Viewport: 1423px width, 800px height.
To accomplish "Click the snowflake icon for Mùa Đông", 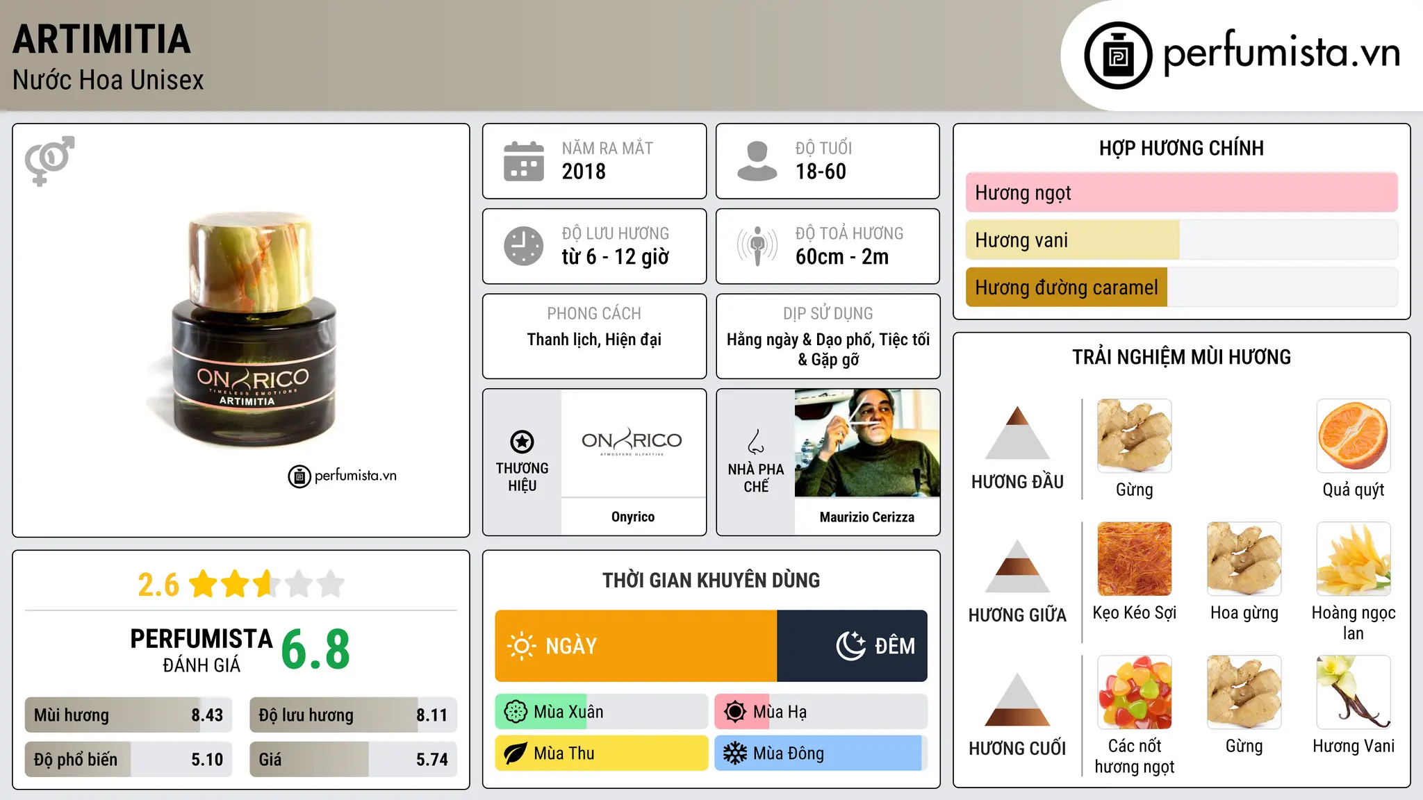I will point(735,753).
